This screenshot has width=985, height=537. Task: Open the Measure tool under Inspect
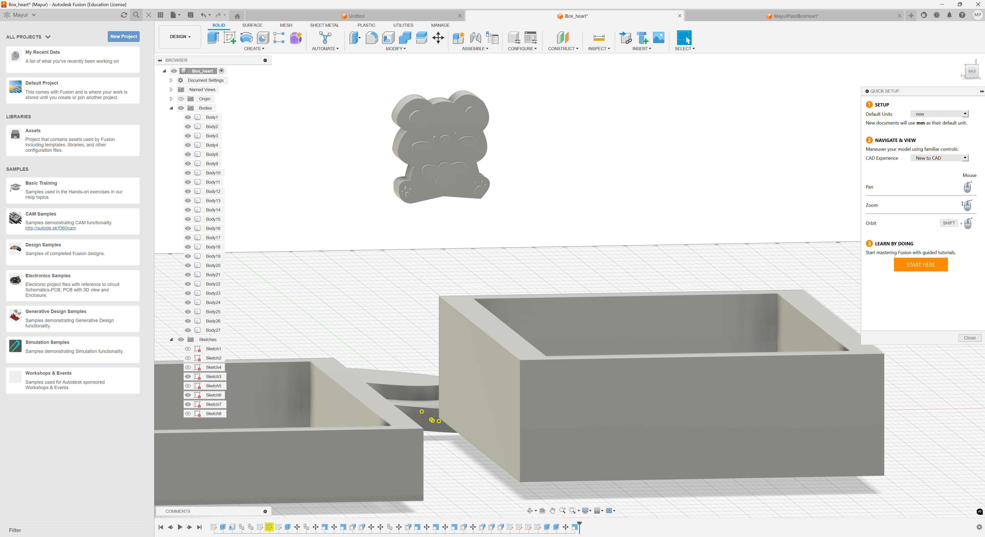coord(598,38)
